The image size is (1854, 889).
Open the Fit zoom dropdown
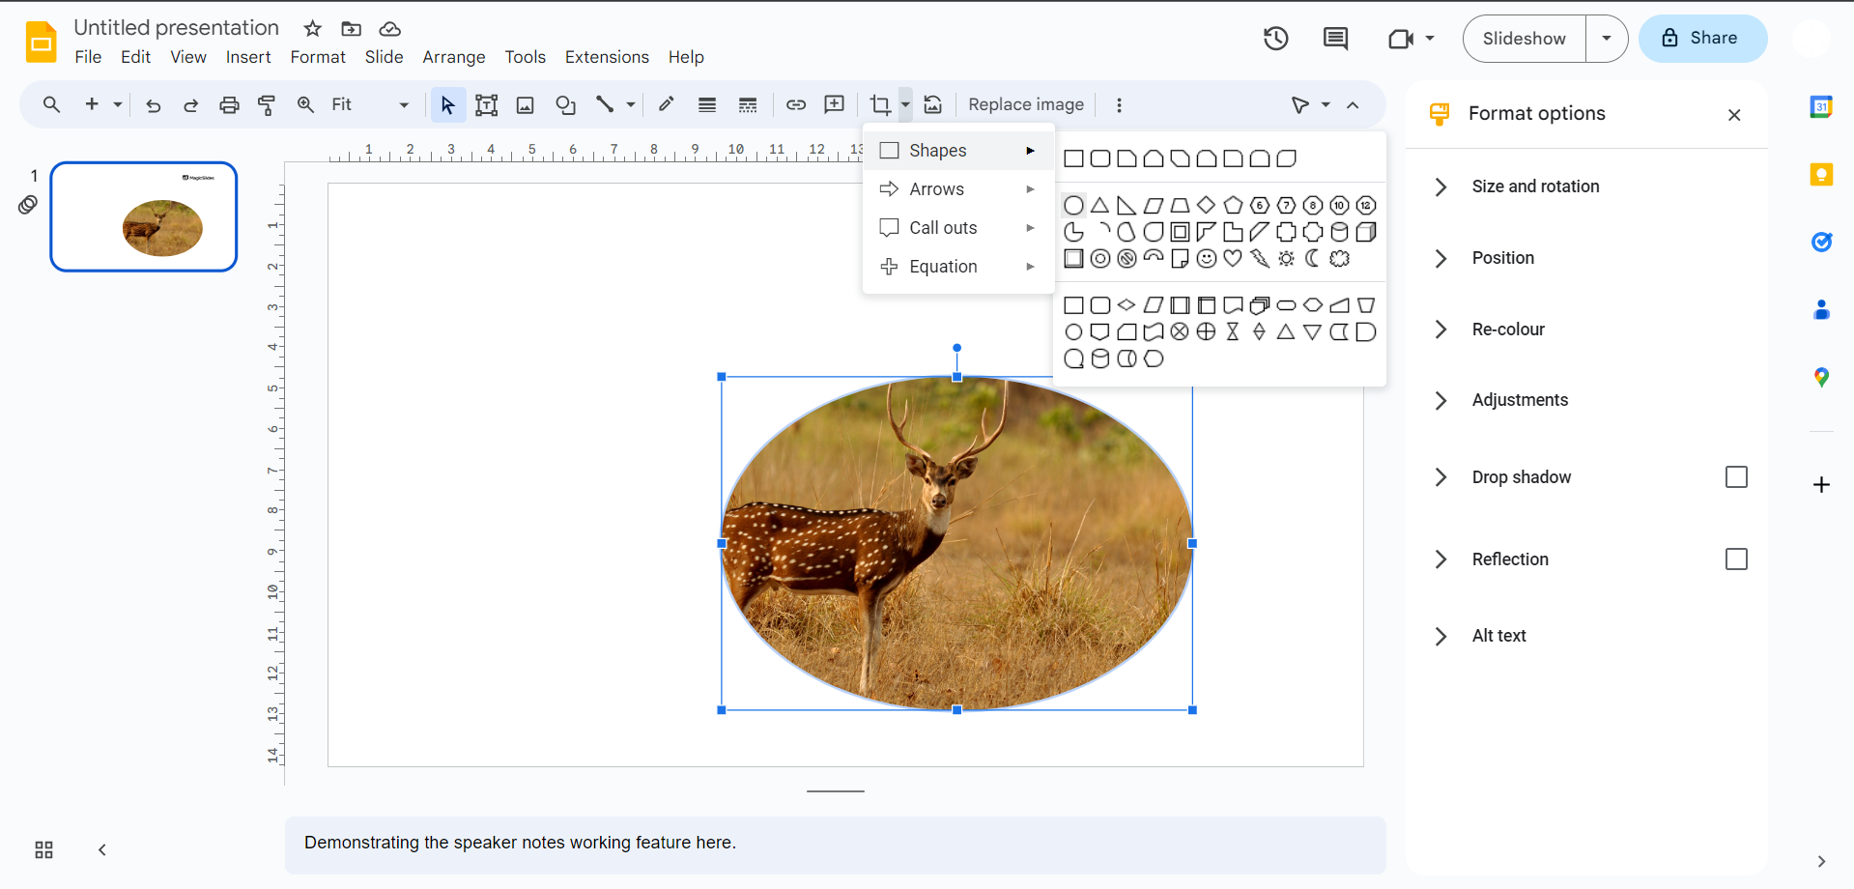click(x=369, y=105)
